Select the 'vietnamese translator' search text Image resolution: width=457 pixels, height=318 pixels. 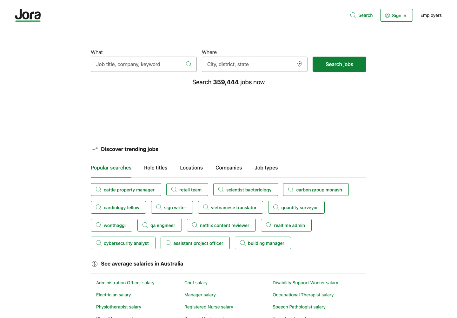pyautogui.click(x=234, y=208)
